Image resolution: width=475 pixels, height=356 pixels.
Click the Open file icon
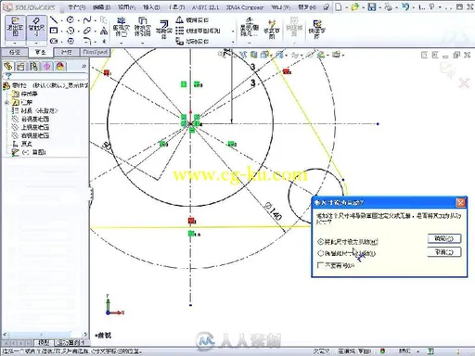pyautogui.click(x=355, y=6)
